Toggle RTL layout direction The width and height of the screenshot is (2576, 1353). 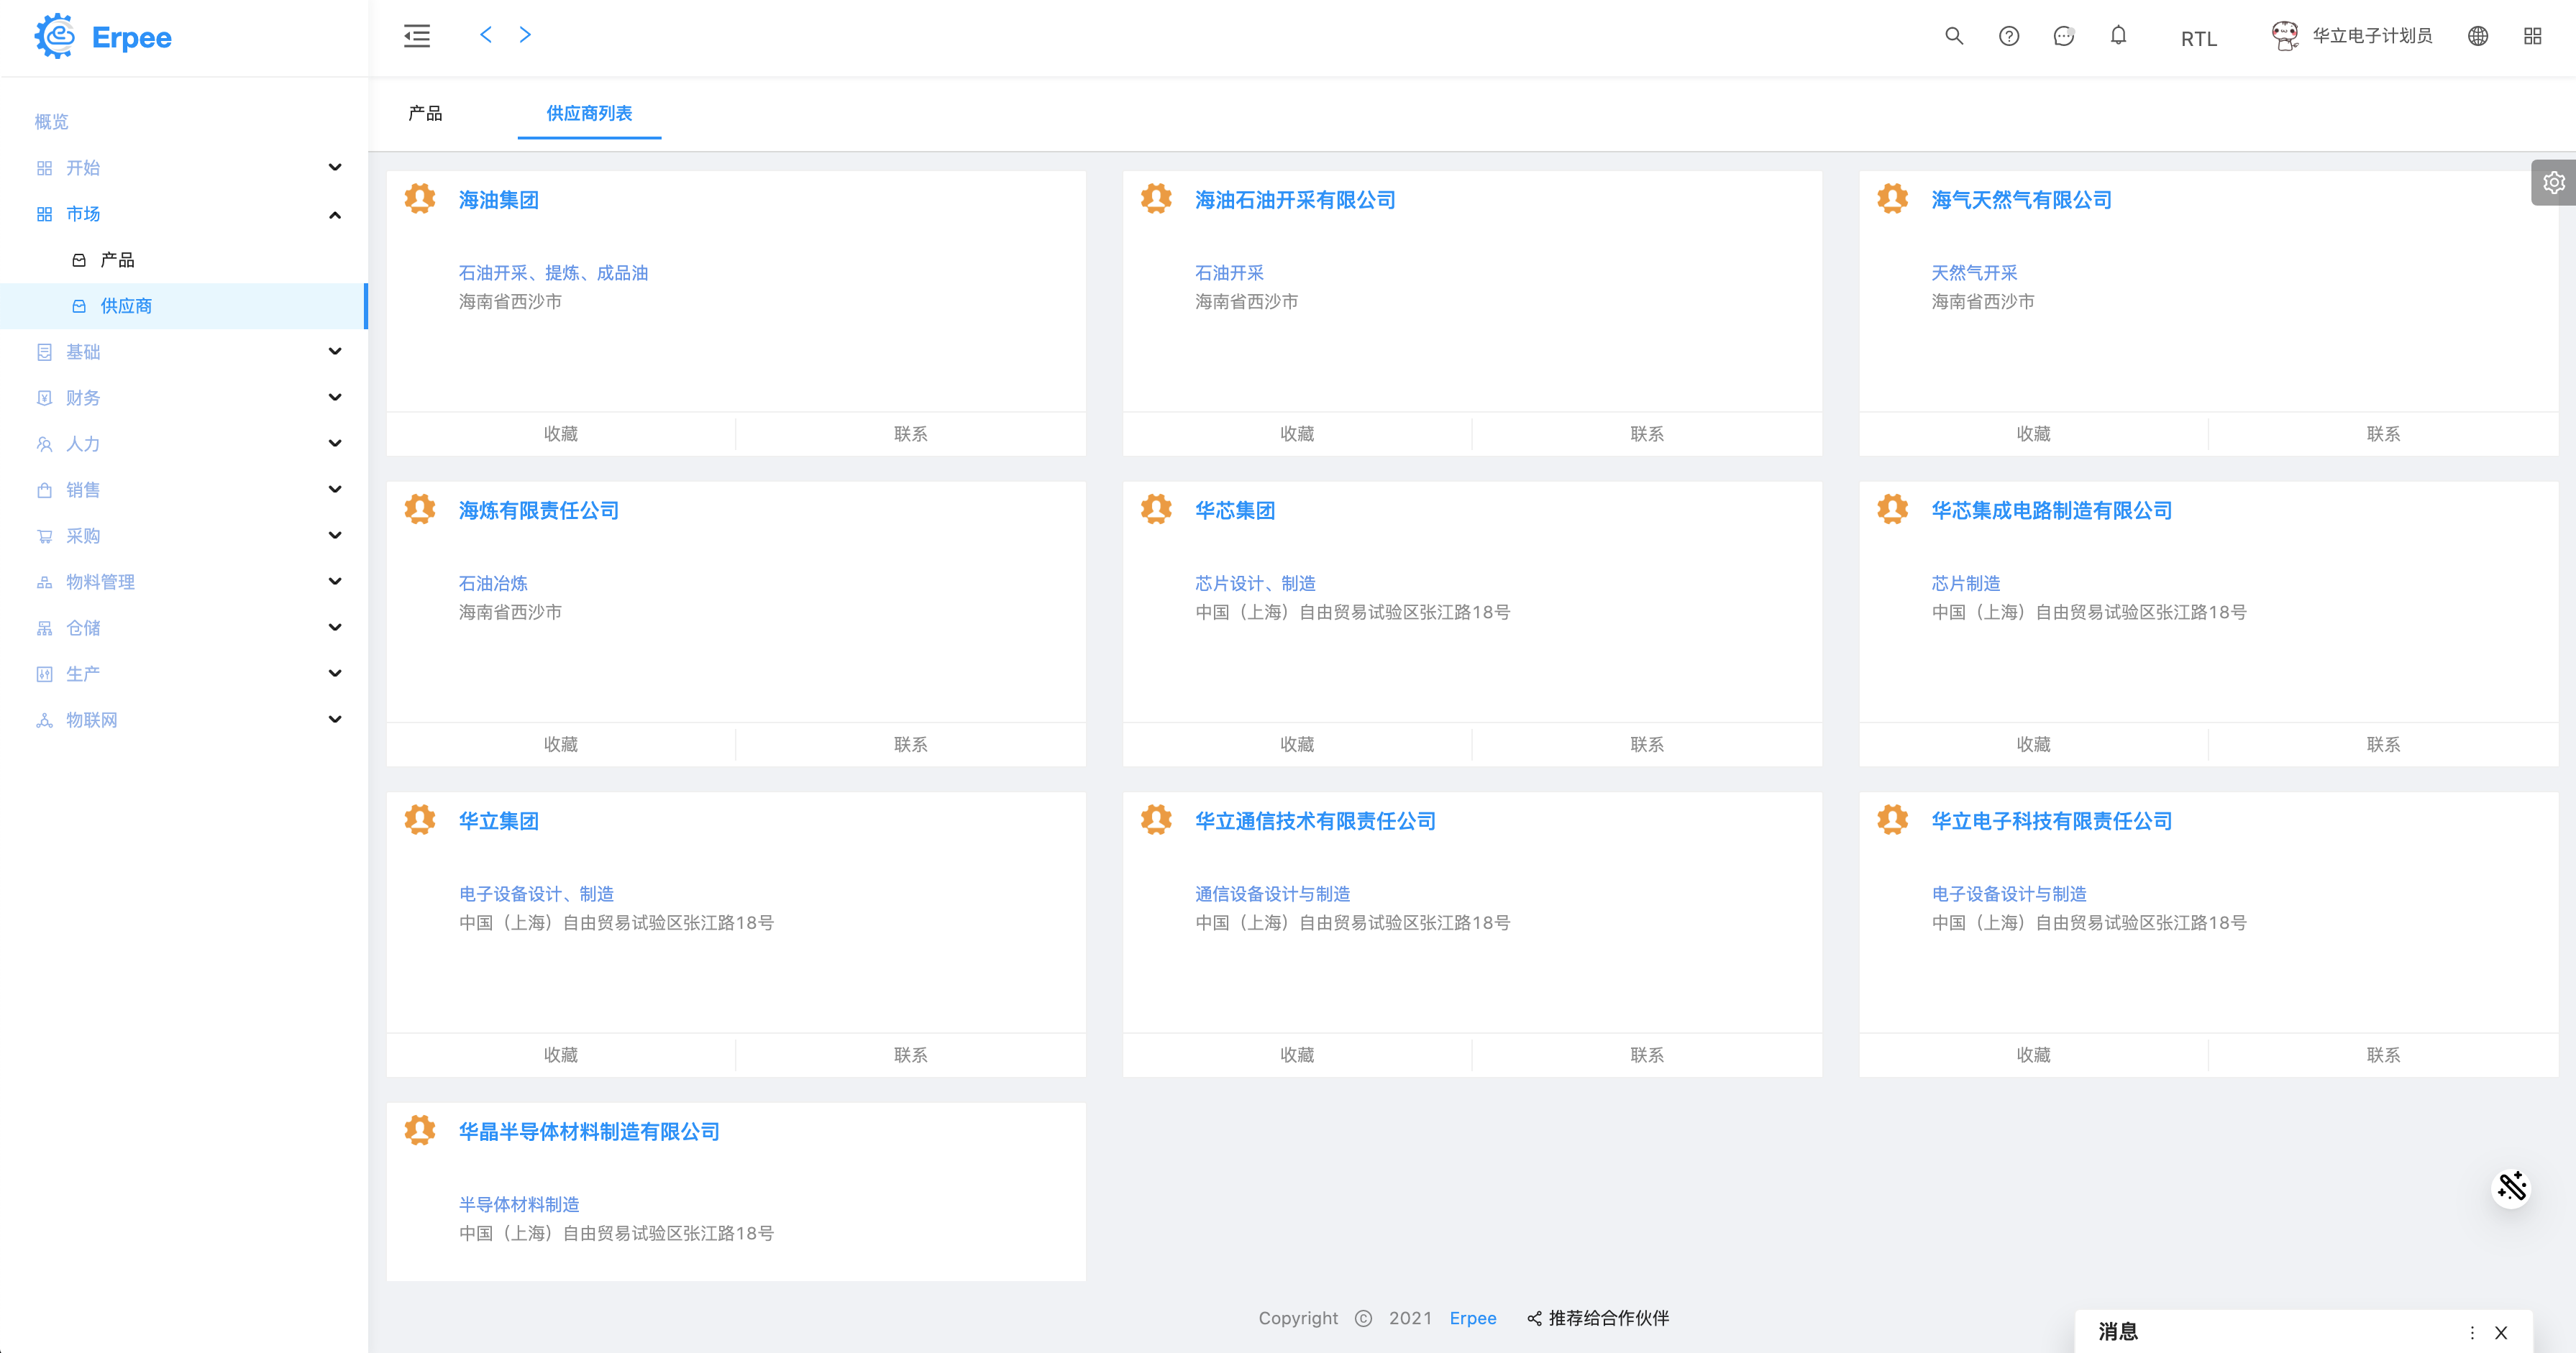pos(2198,38)
